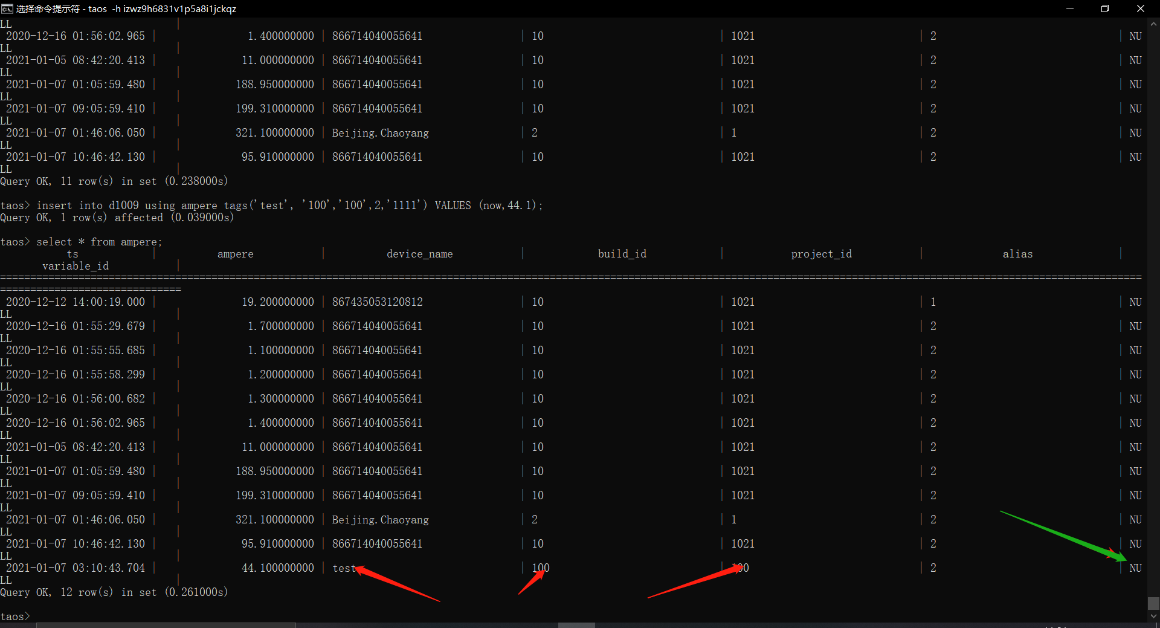Click lower ampere value 188.950000000
The width and height of the screenshot is (1160, 628).
tap(275, 471)
